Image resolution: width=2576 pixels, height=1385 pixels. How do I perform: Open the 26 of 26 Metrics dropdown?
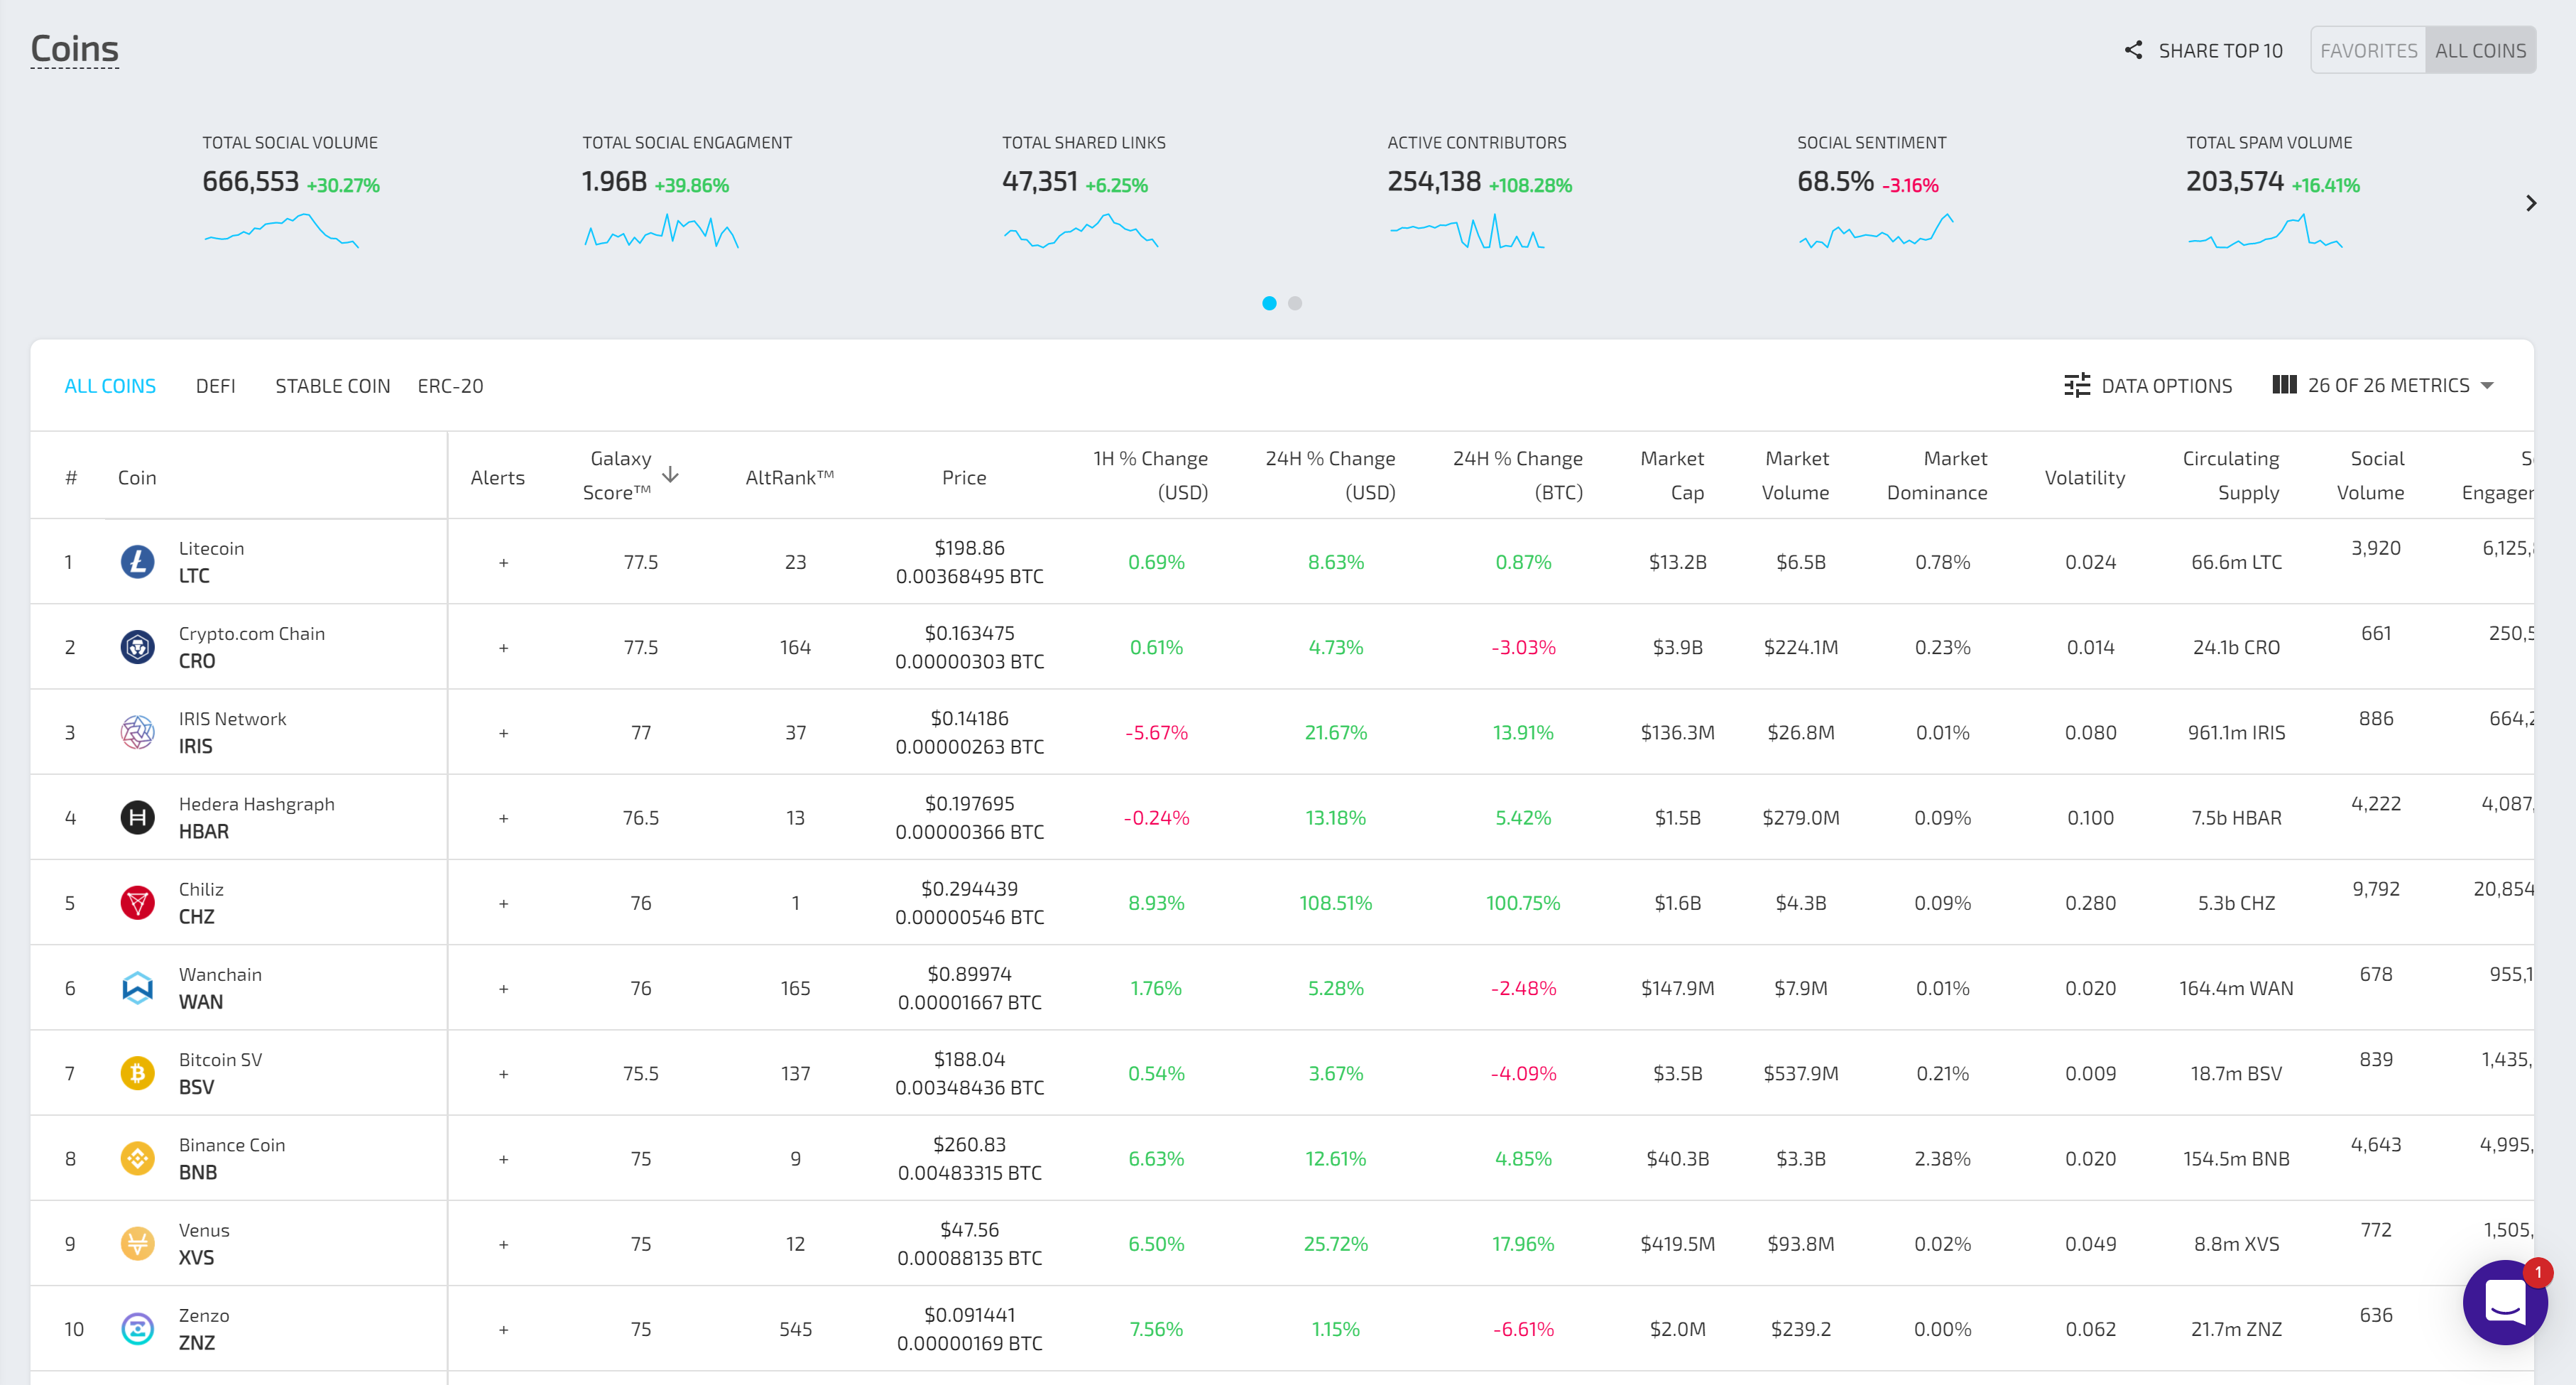tap(2384, 385)
